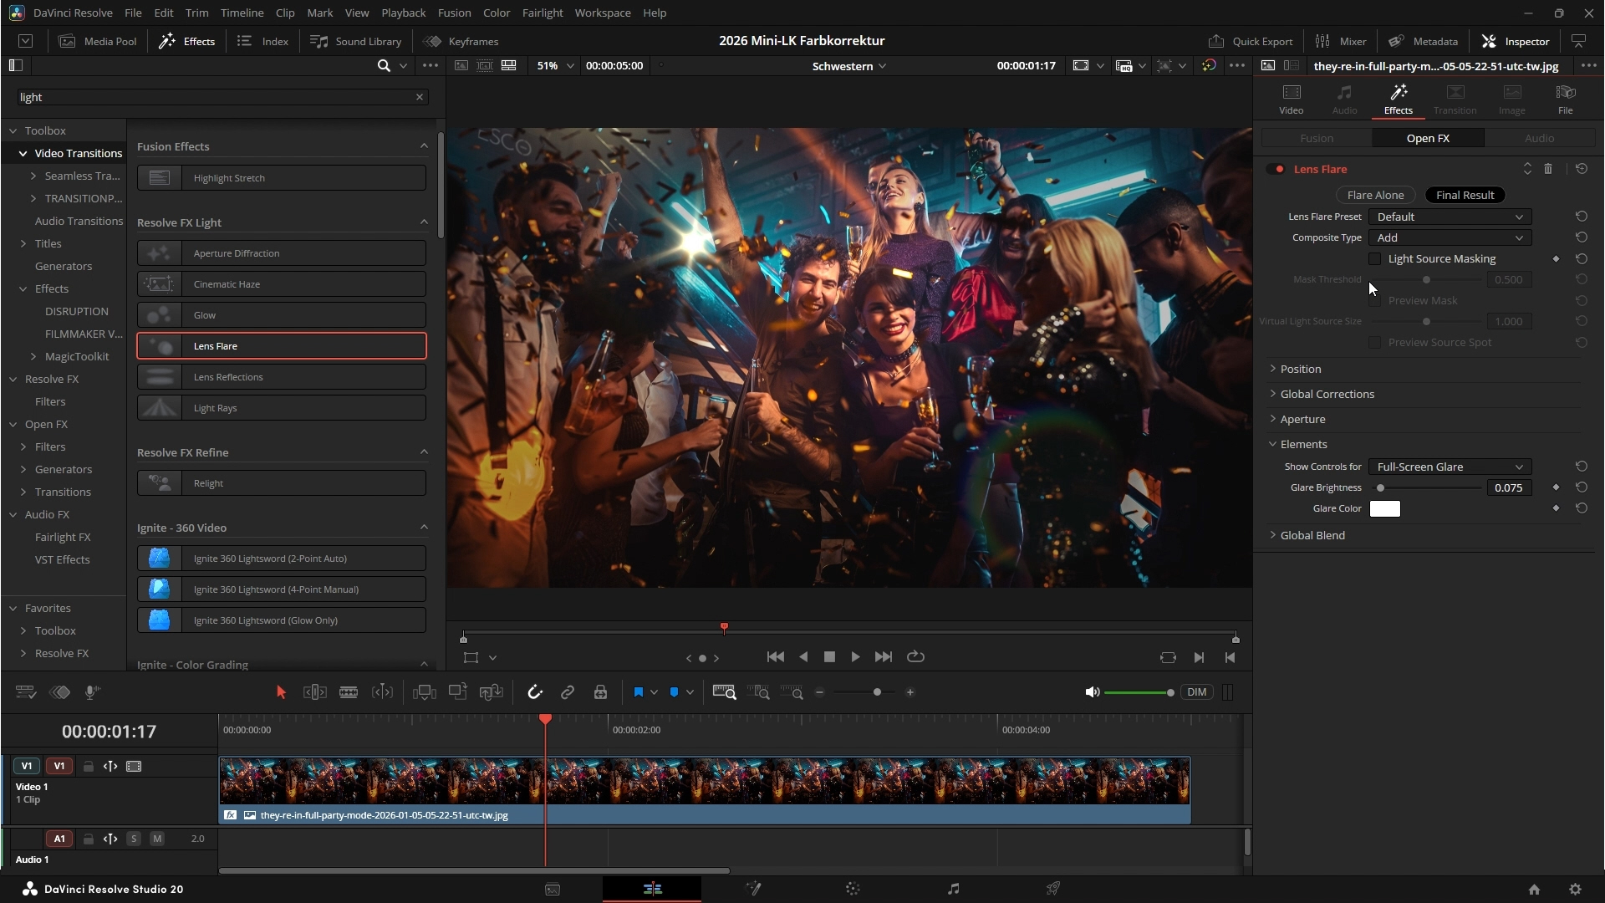Select the Blade edit mode tool

tap(349, 692)
